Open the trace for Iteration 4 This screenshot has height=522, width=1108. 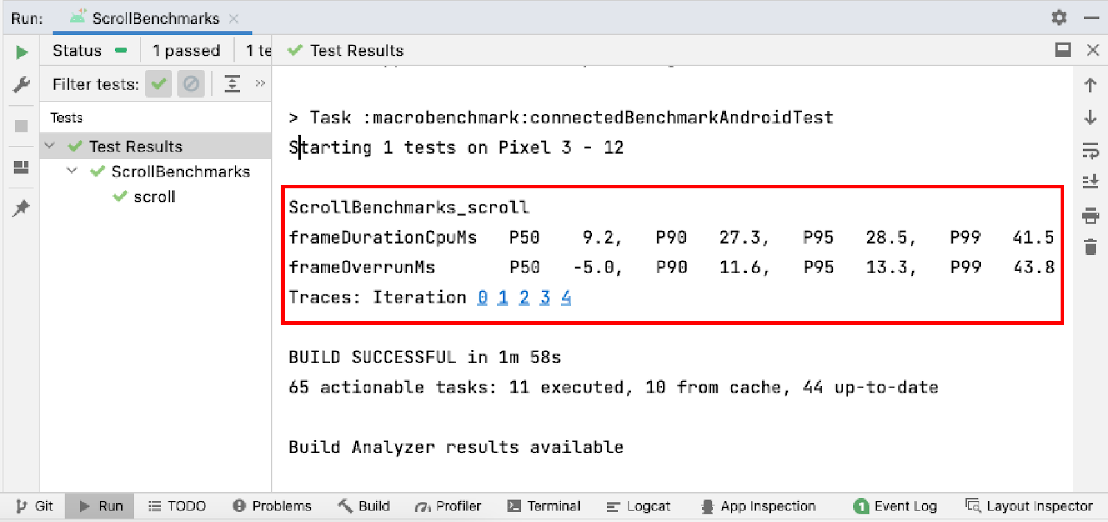(x=566, y=297)
